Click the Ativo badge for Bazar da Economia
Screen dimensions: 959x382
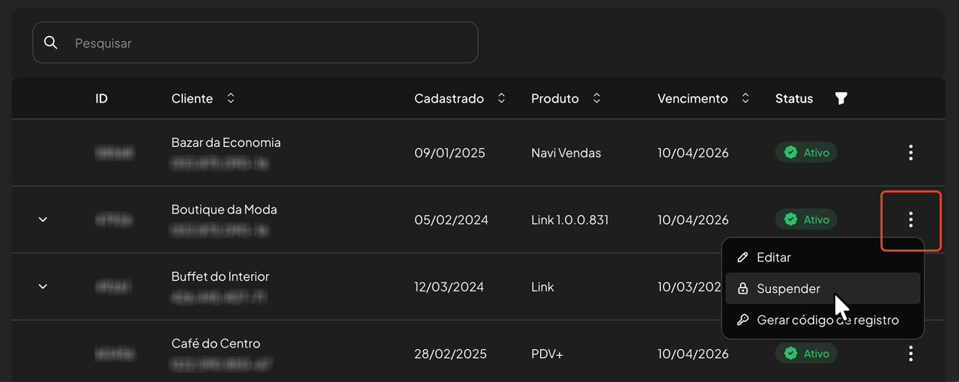pos(806,153)
